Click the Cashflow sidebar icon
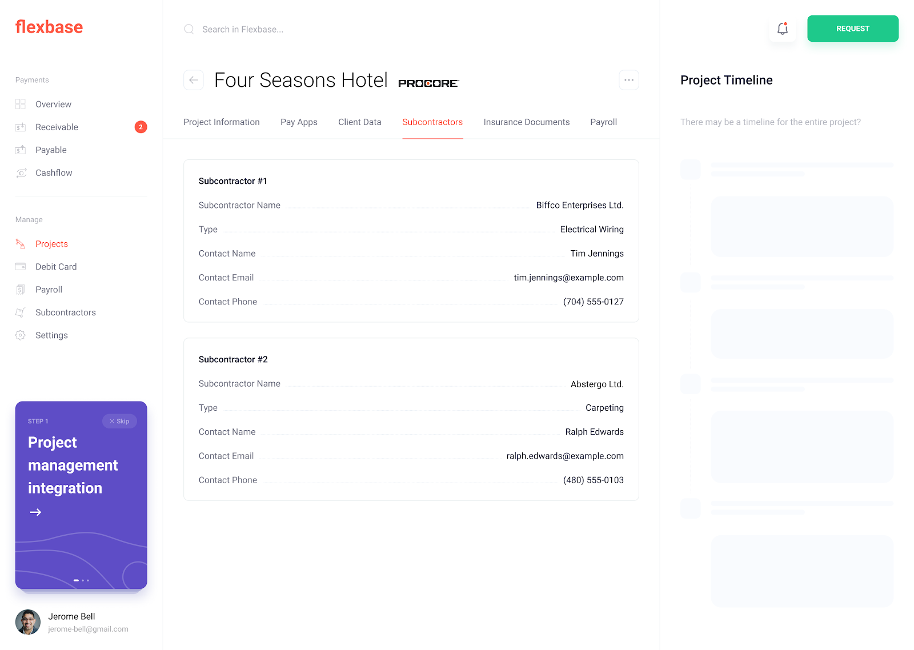This screenshot has width=914, height=650. click(x=21, y=172)
